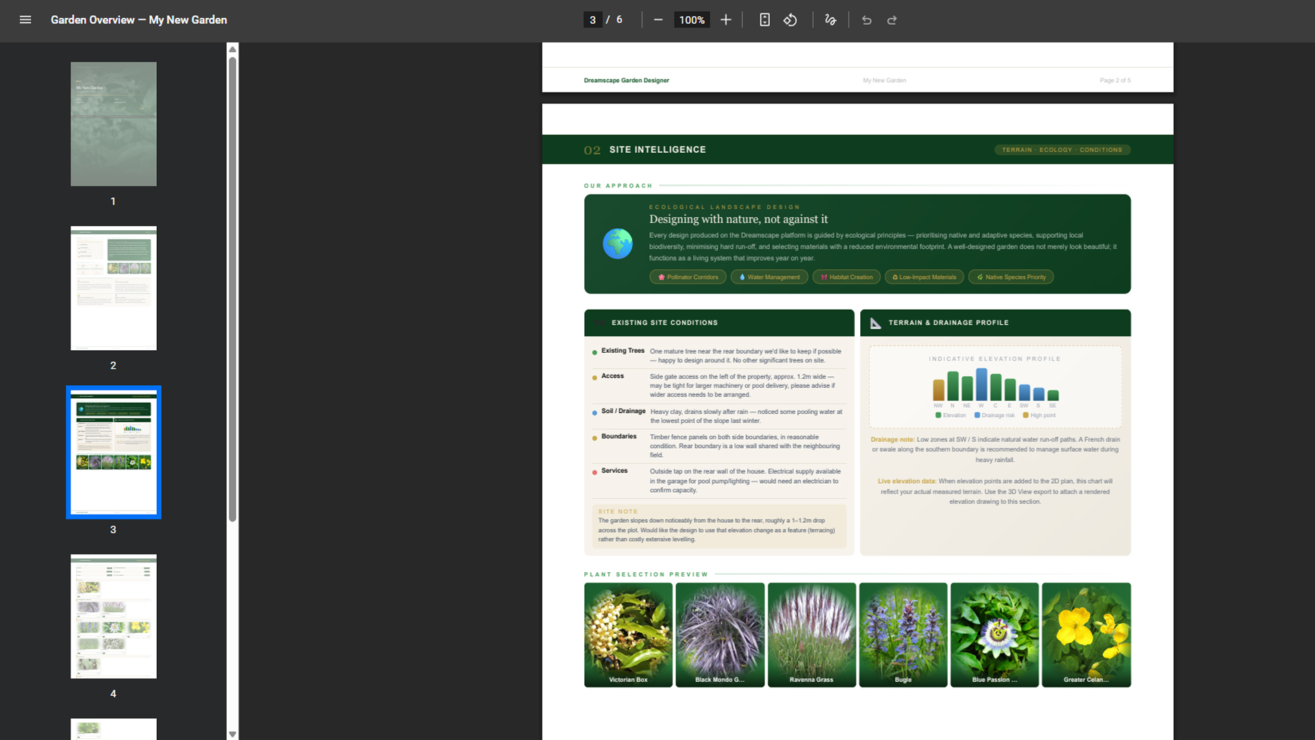Activate the draw annotation tool

click(x=831, y=20)
